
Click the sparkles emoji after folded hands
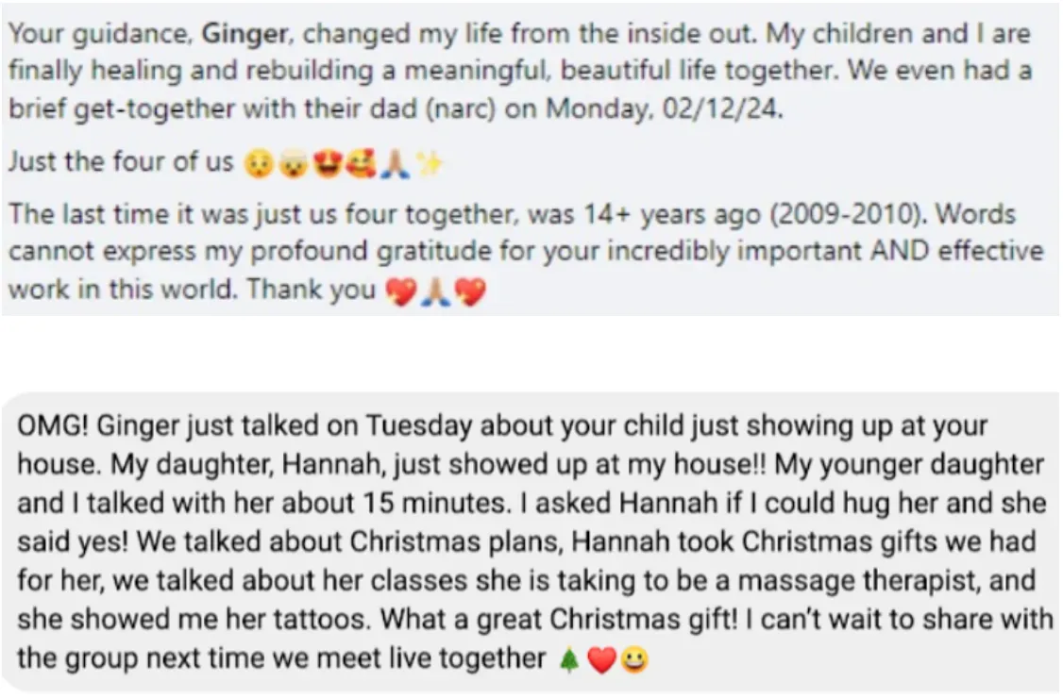(x=431, y=164)
